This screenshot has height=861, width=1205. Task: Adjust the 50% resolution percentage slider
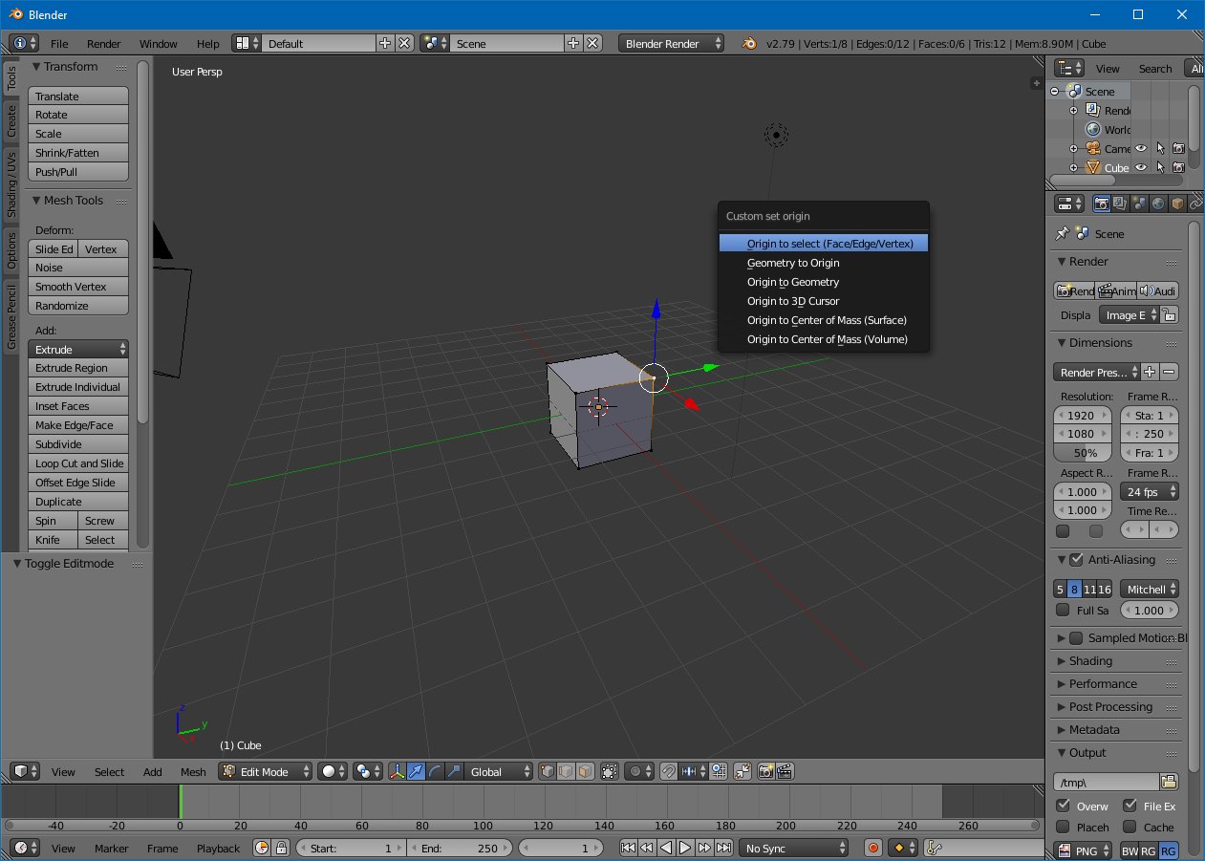[x=1085, y=453]
